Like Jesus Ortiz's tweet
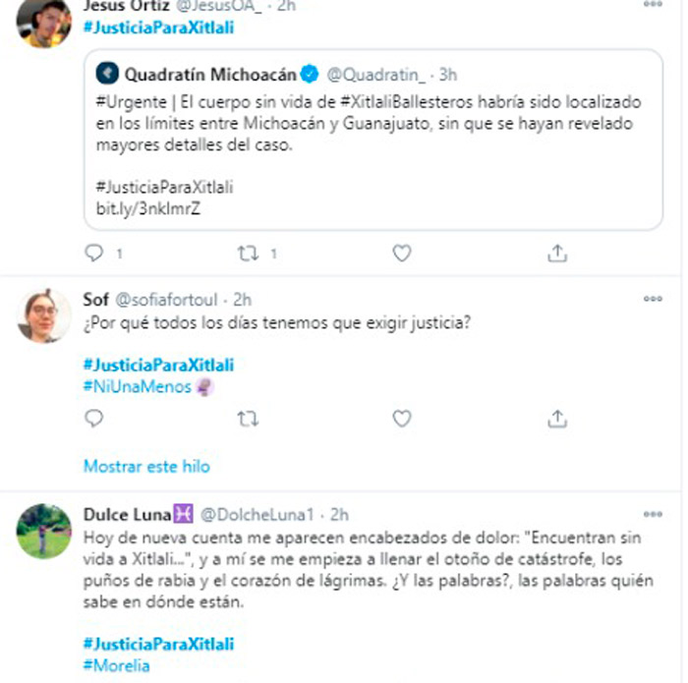 click(401, 254)
